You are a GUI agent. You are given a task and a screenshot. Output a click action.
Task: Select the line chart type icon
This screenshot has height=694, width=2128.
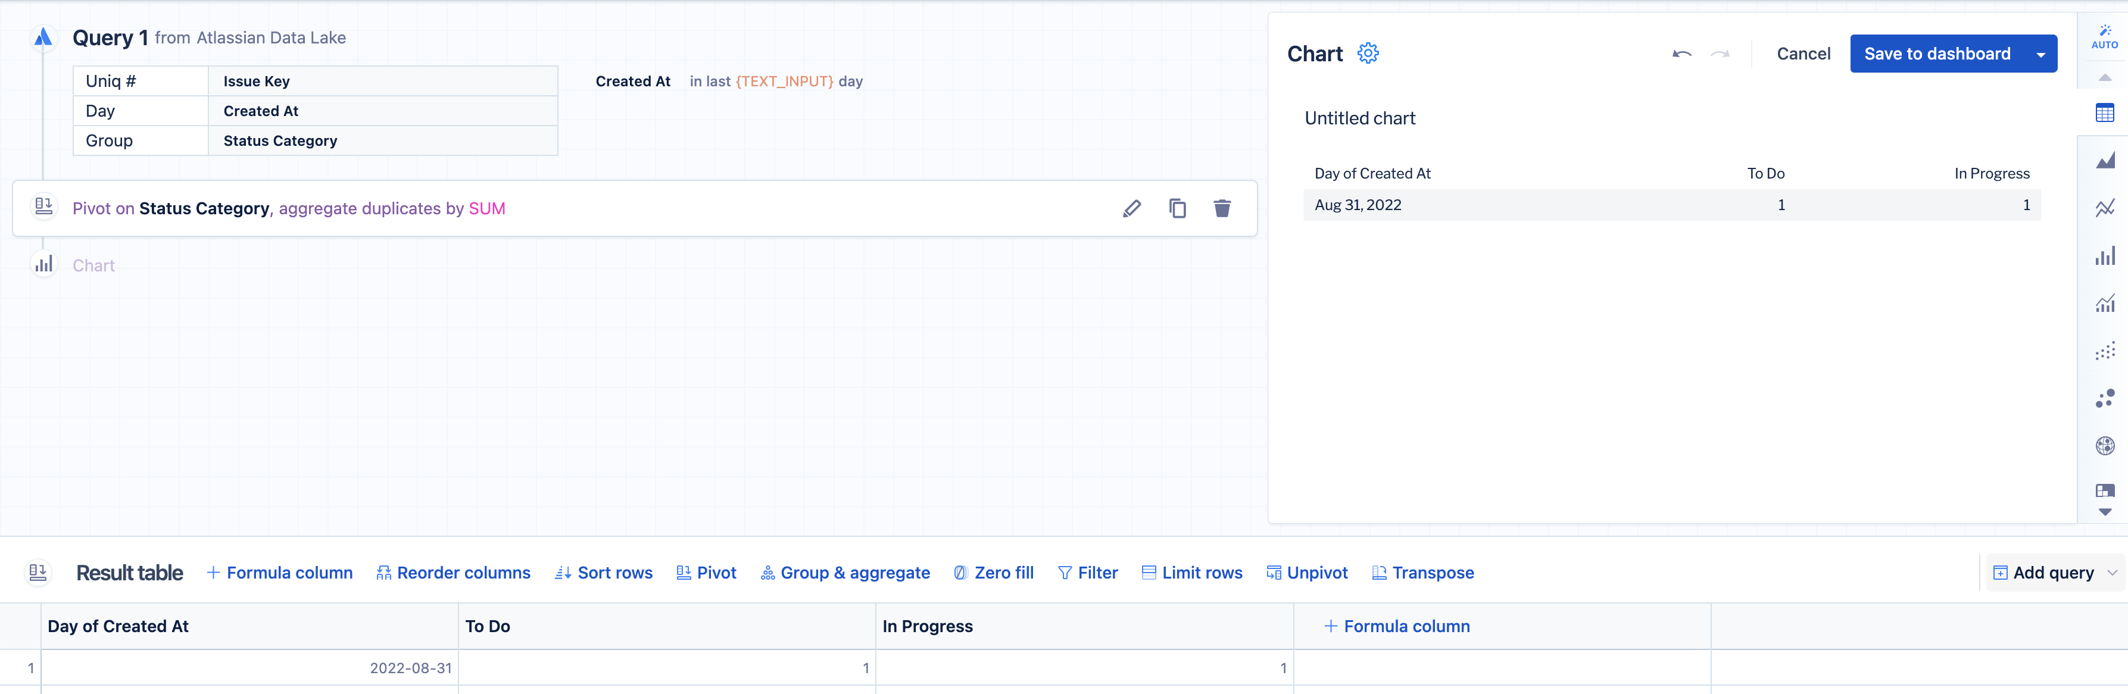[2104, 207]
